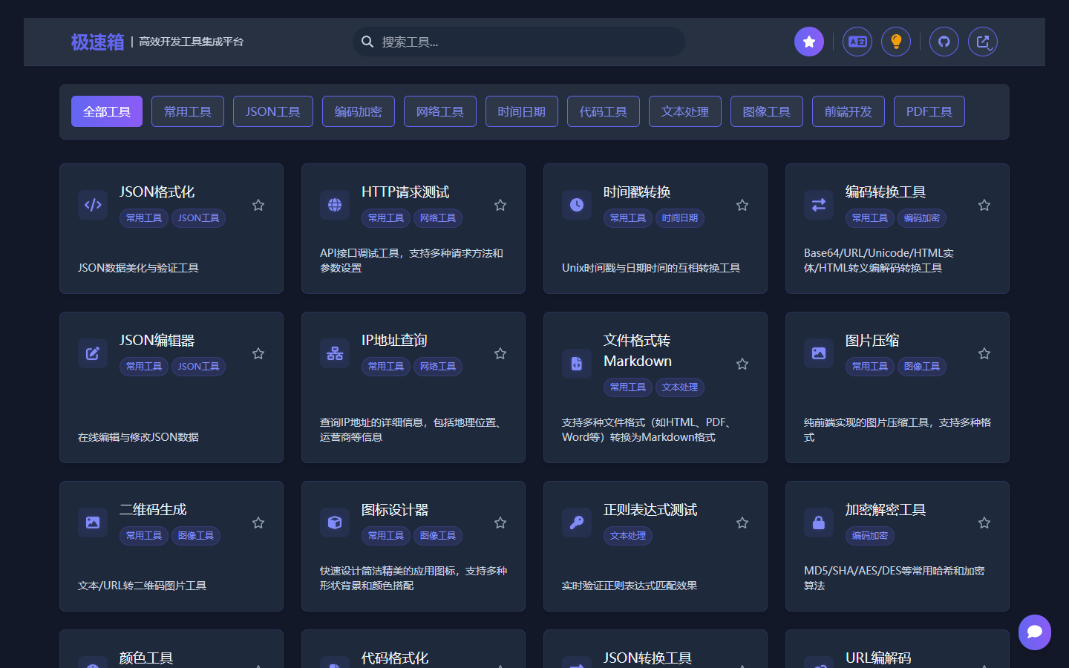Switch to the 网络工具 category tab

440,111
